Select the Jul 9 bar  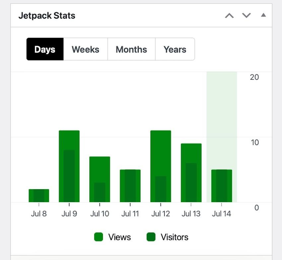[69, 166]
